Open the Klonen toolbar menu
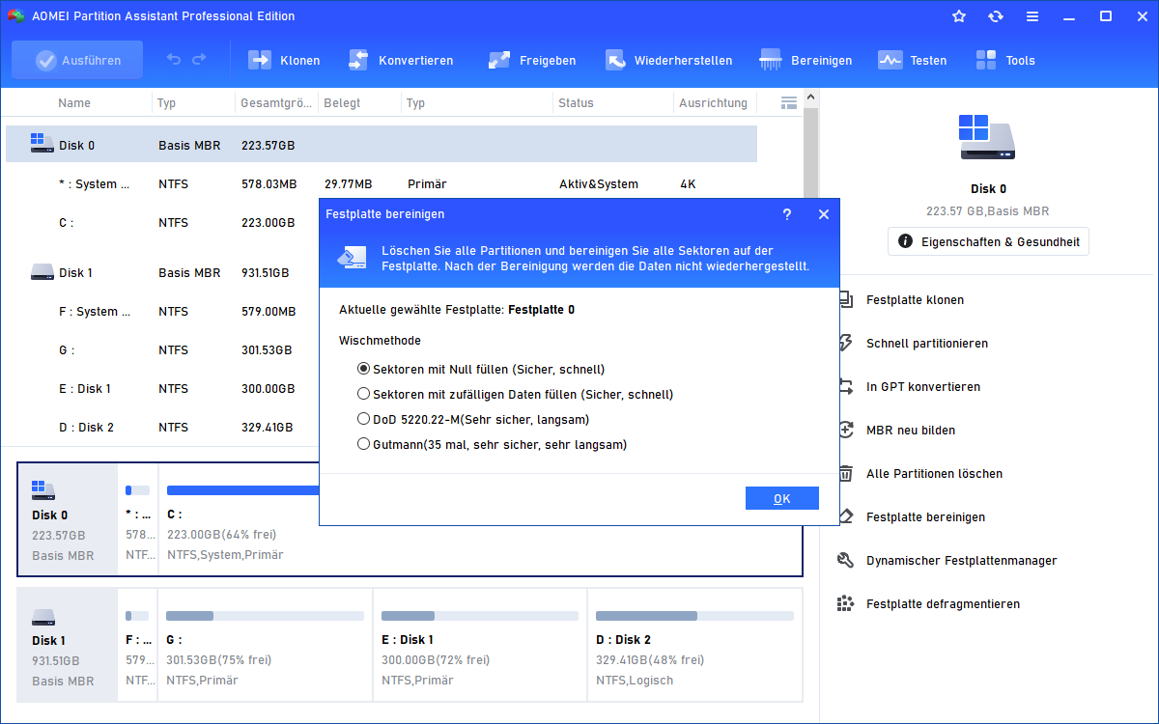 (x=285, y=60)
